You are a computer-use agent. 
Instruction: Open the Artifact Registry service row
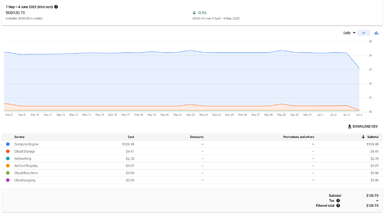pos(192,166)
